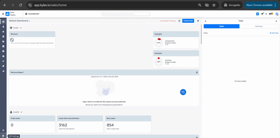Image resolution: width=280 pixels, height=138 pixels.
Task: Click the dashboard vertical scrollbar
Action: click(x=202, y=34)
